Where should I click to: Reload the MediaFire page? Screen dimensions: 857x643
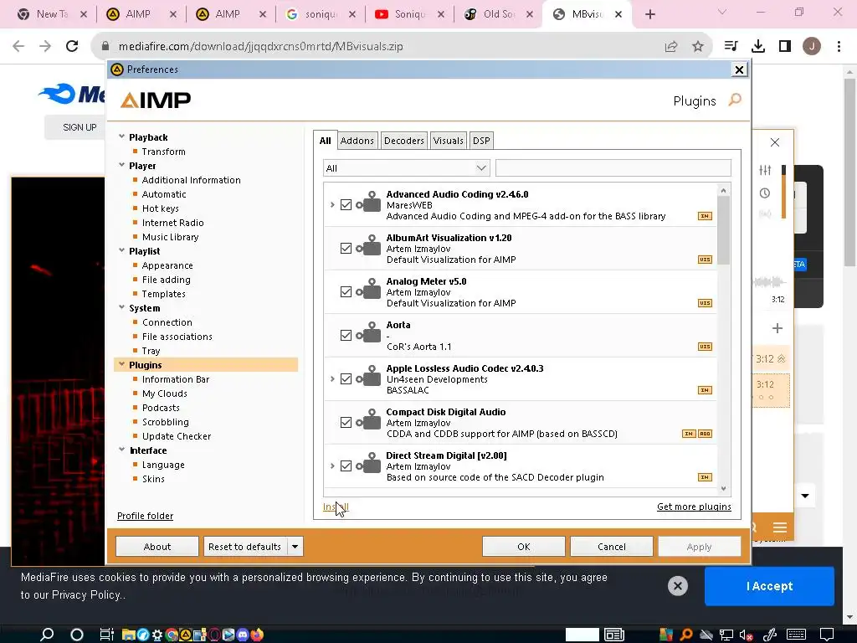tap(72, 47)
